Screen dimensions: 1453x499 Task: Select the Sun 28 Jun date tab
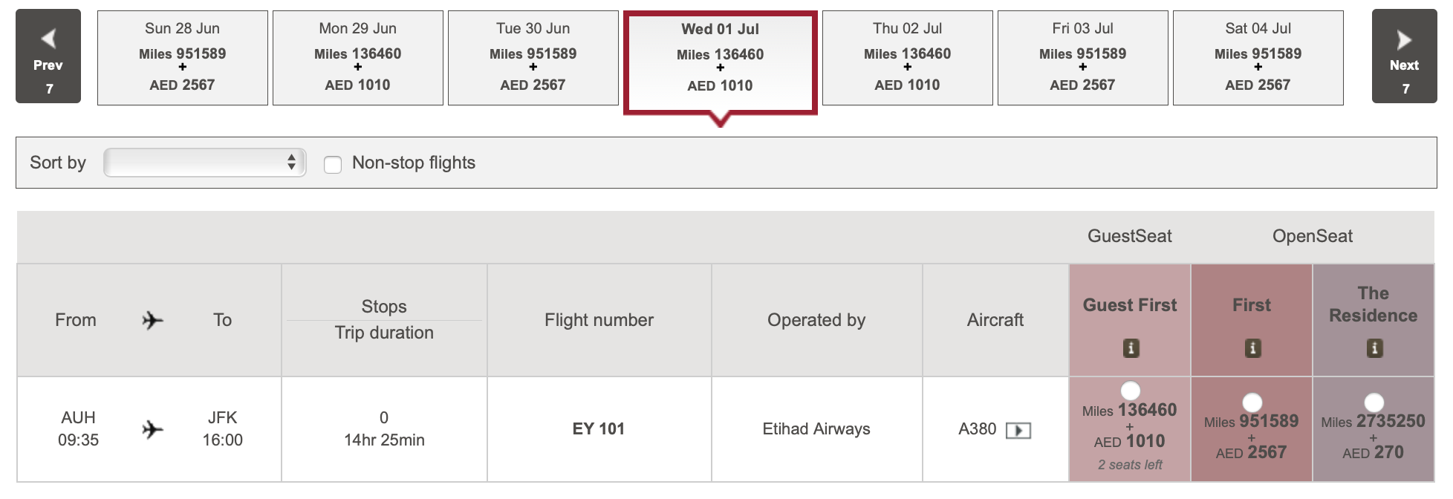182,57
